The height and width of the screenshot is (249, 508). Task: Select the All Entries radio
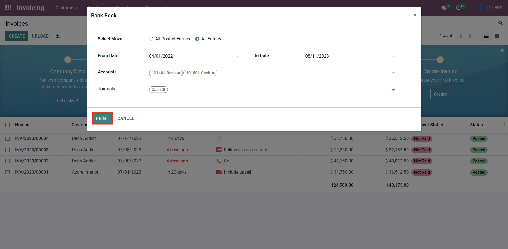click(197, 39)
